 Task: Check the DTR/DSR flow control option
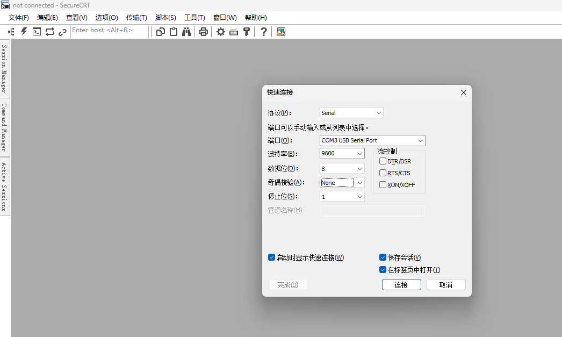[x=384, y=161]
